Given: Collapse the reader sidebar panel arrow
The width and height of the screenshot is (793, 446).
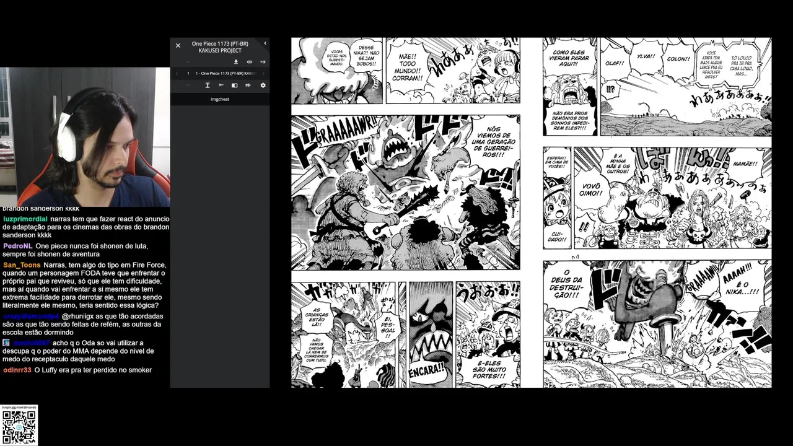Looking at the screenshot, I should coord(265,43).
